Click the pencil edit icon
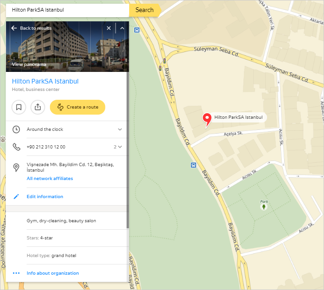324x290 pixels. point(16,197)
